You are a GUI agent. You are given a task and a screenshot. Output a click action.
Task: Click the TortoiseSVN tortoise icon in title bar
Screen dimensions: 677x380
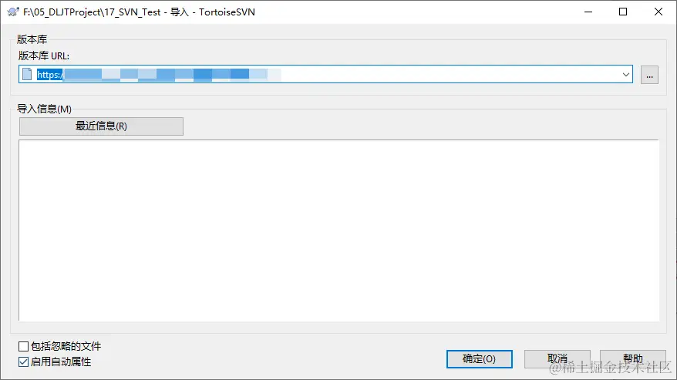point(13,12)
